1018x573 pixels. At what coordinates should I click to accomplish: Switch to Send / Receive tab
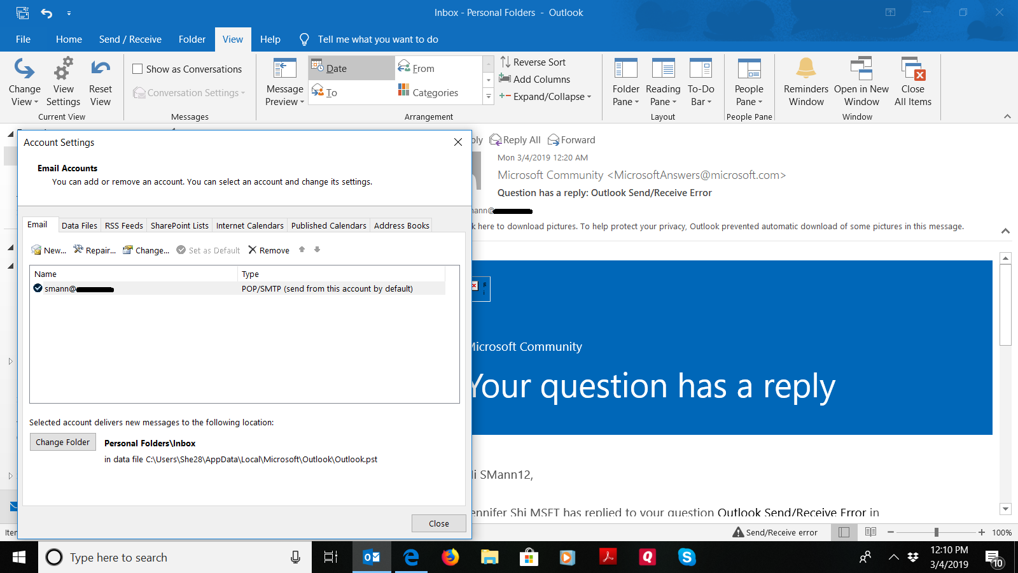[x=130, y=39]
